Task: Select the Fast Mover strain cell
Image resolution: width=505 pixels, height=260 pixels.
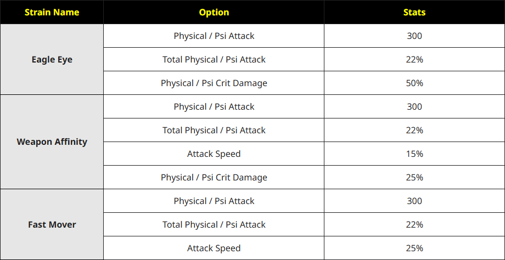Action: pyautogui.click(x=52, y=224)
